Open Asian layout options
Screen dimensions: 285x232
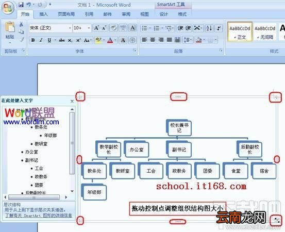click(x=197, y=28)
